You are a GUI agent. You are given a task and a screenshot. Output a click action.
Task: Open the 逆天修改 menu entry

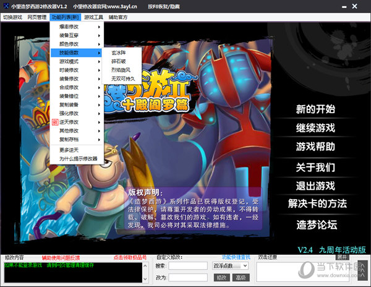(x=77, y=122)
